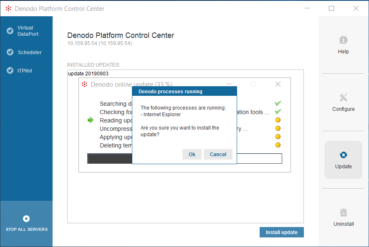Click the Internet Explorer process entry
This screenshot has width=369, height=247.
click(x=161, y=115)
